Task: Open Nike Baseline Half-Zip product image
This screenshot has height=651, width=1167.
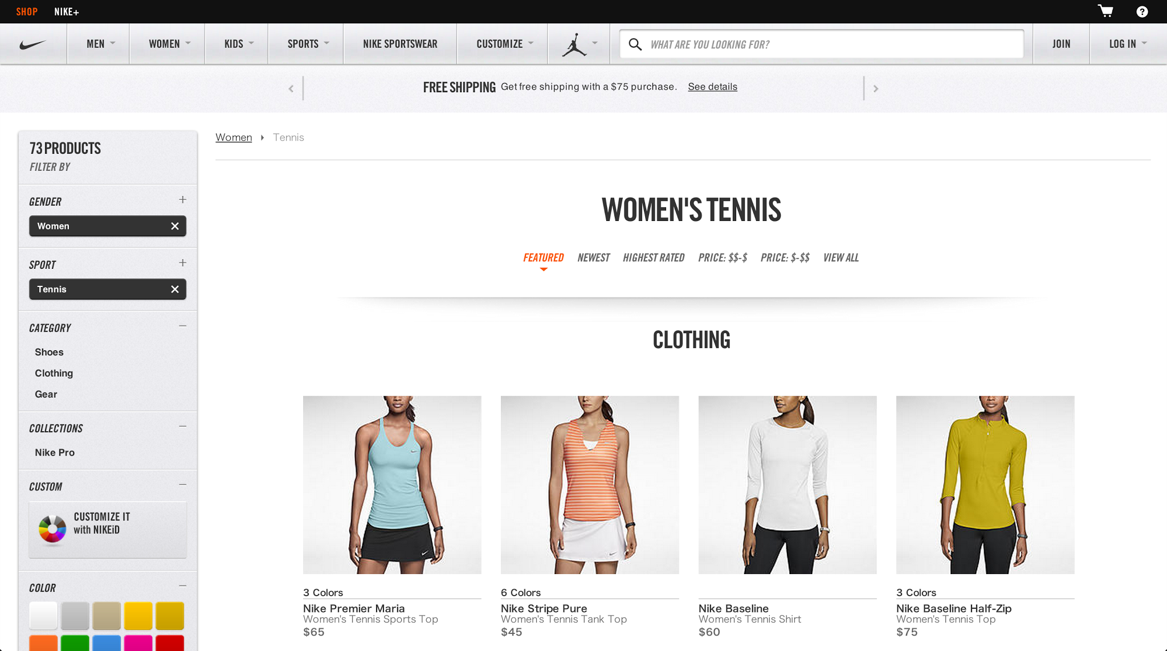Action: tap(985, 485)
